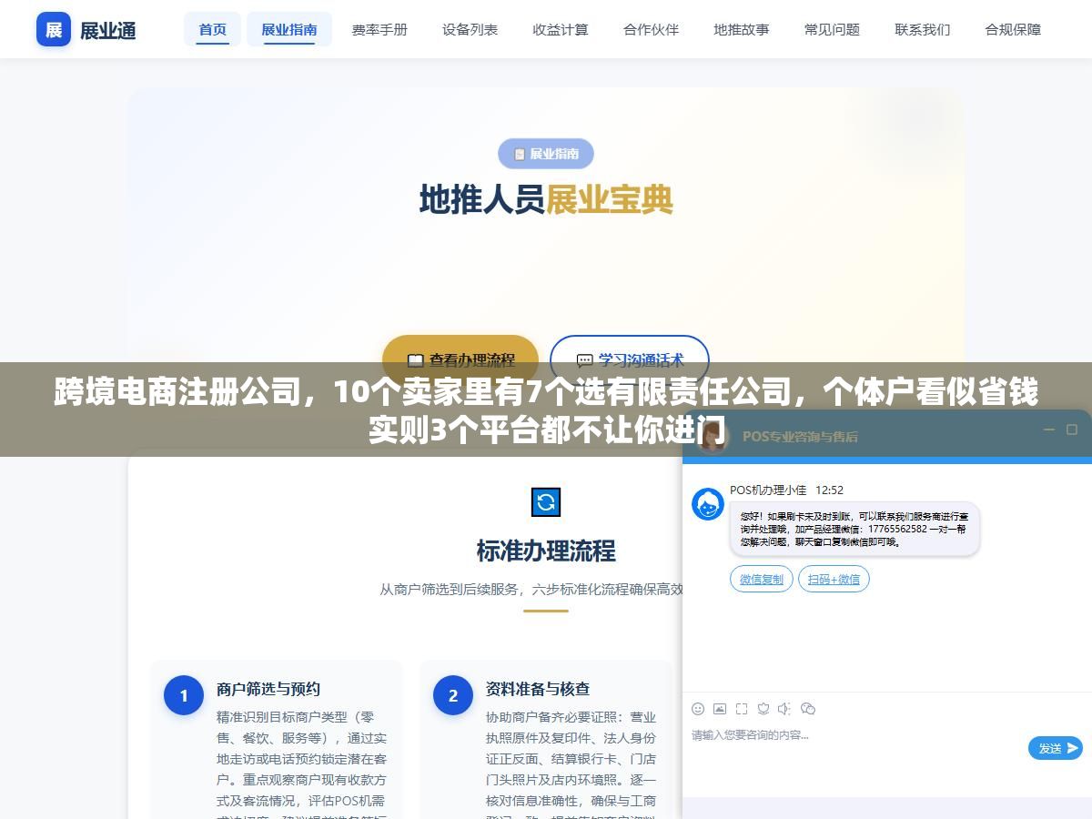Click the WeChat icon in the chat toolbar

[807, 708]
